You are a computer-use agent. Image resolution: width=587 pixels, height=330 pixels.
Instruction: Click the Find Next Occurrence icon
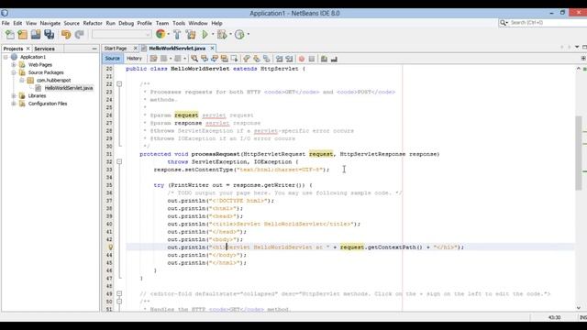215,59
